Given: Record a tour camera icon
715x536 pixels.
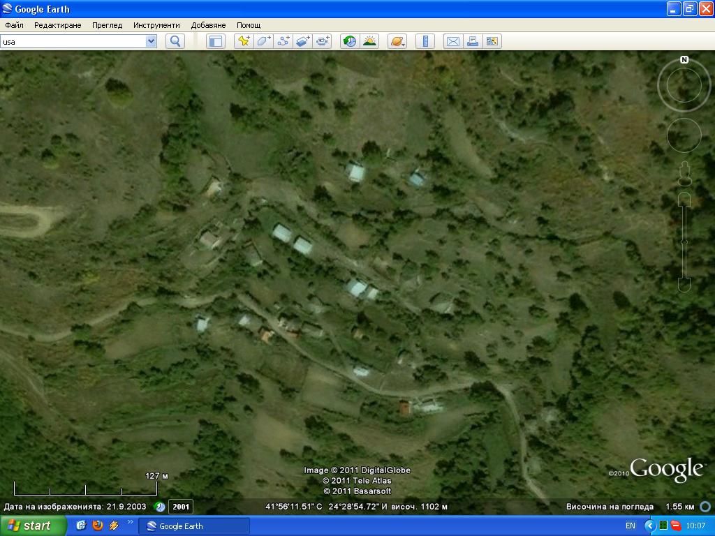Looking at the screenshot, I should tap(323, 41).
